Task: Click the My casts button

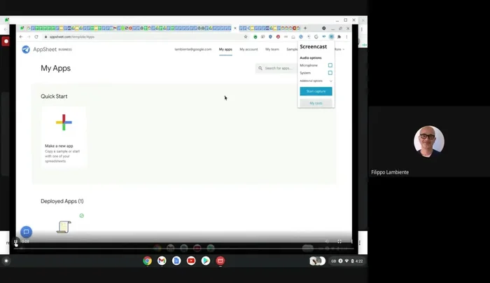Action: [x=316, y=103]
